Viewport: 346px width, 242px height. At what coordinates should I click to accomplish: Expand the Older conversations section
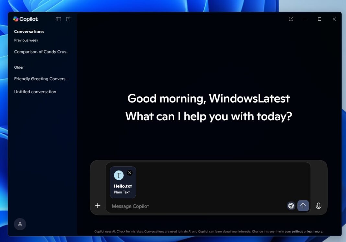pos(19,67)
